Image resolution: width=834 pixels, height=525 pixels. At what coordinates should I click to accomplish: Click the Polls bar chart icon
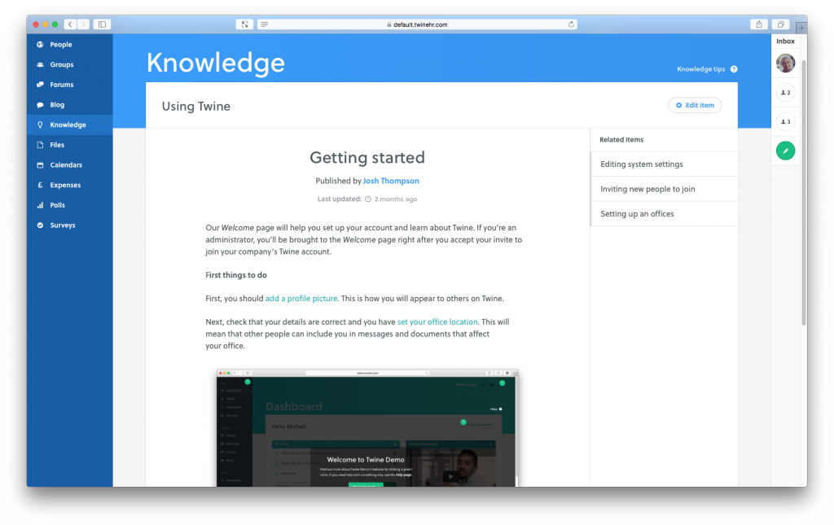(x=40, y=205)
